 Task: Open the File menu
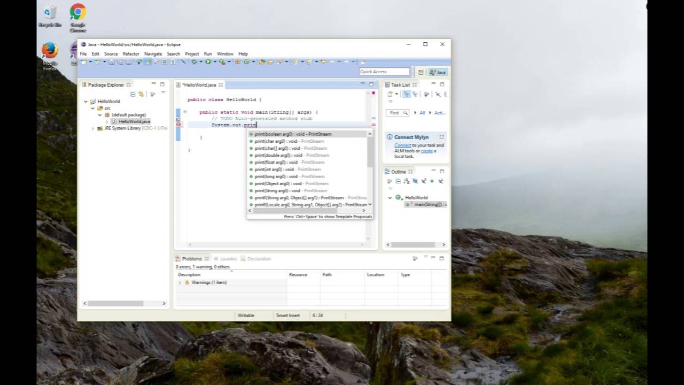(x=83, y=54)
